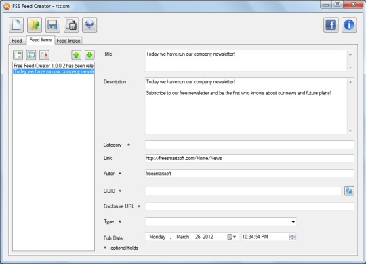The height and width of the screenshot is (264, 366).
Task: Click the Pub Date time spinner
Action: tap(292, 237)
